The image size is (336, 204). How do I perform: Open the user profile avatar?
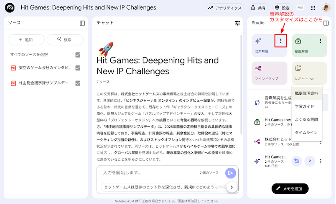click(326, 8)
